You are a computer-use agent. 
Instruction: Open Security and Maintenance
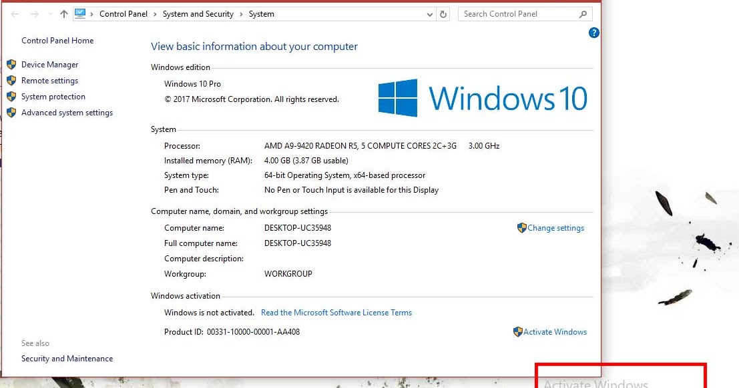tap(67, 359)
